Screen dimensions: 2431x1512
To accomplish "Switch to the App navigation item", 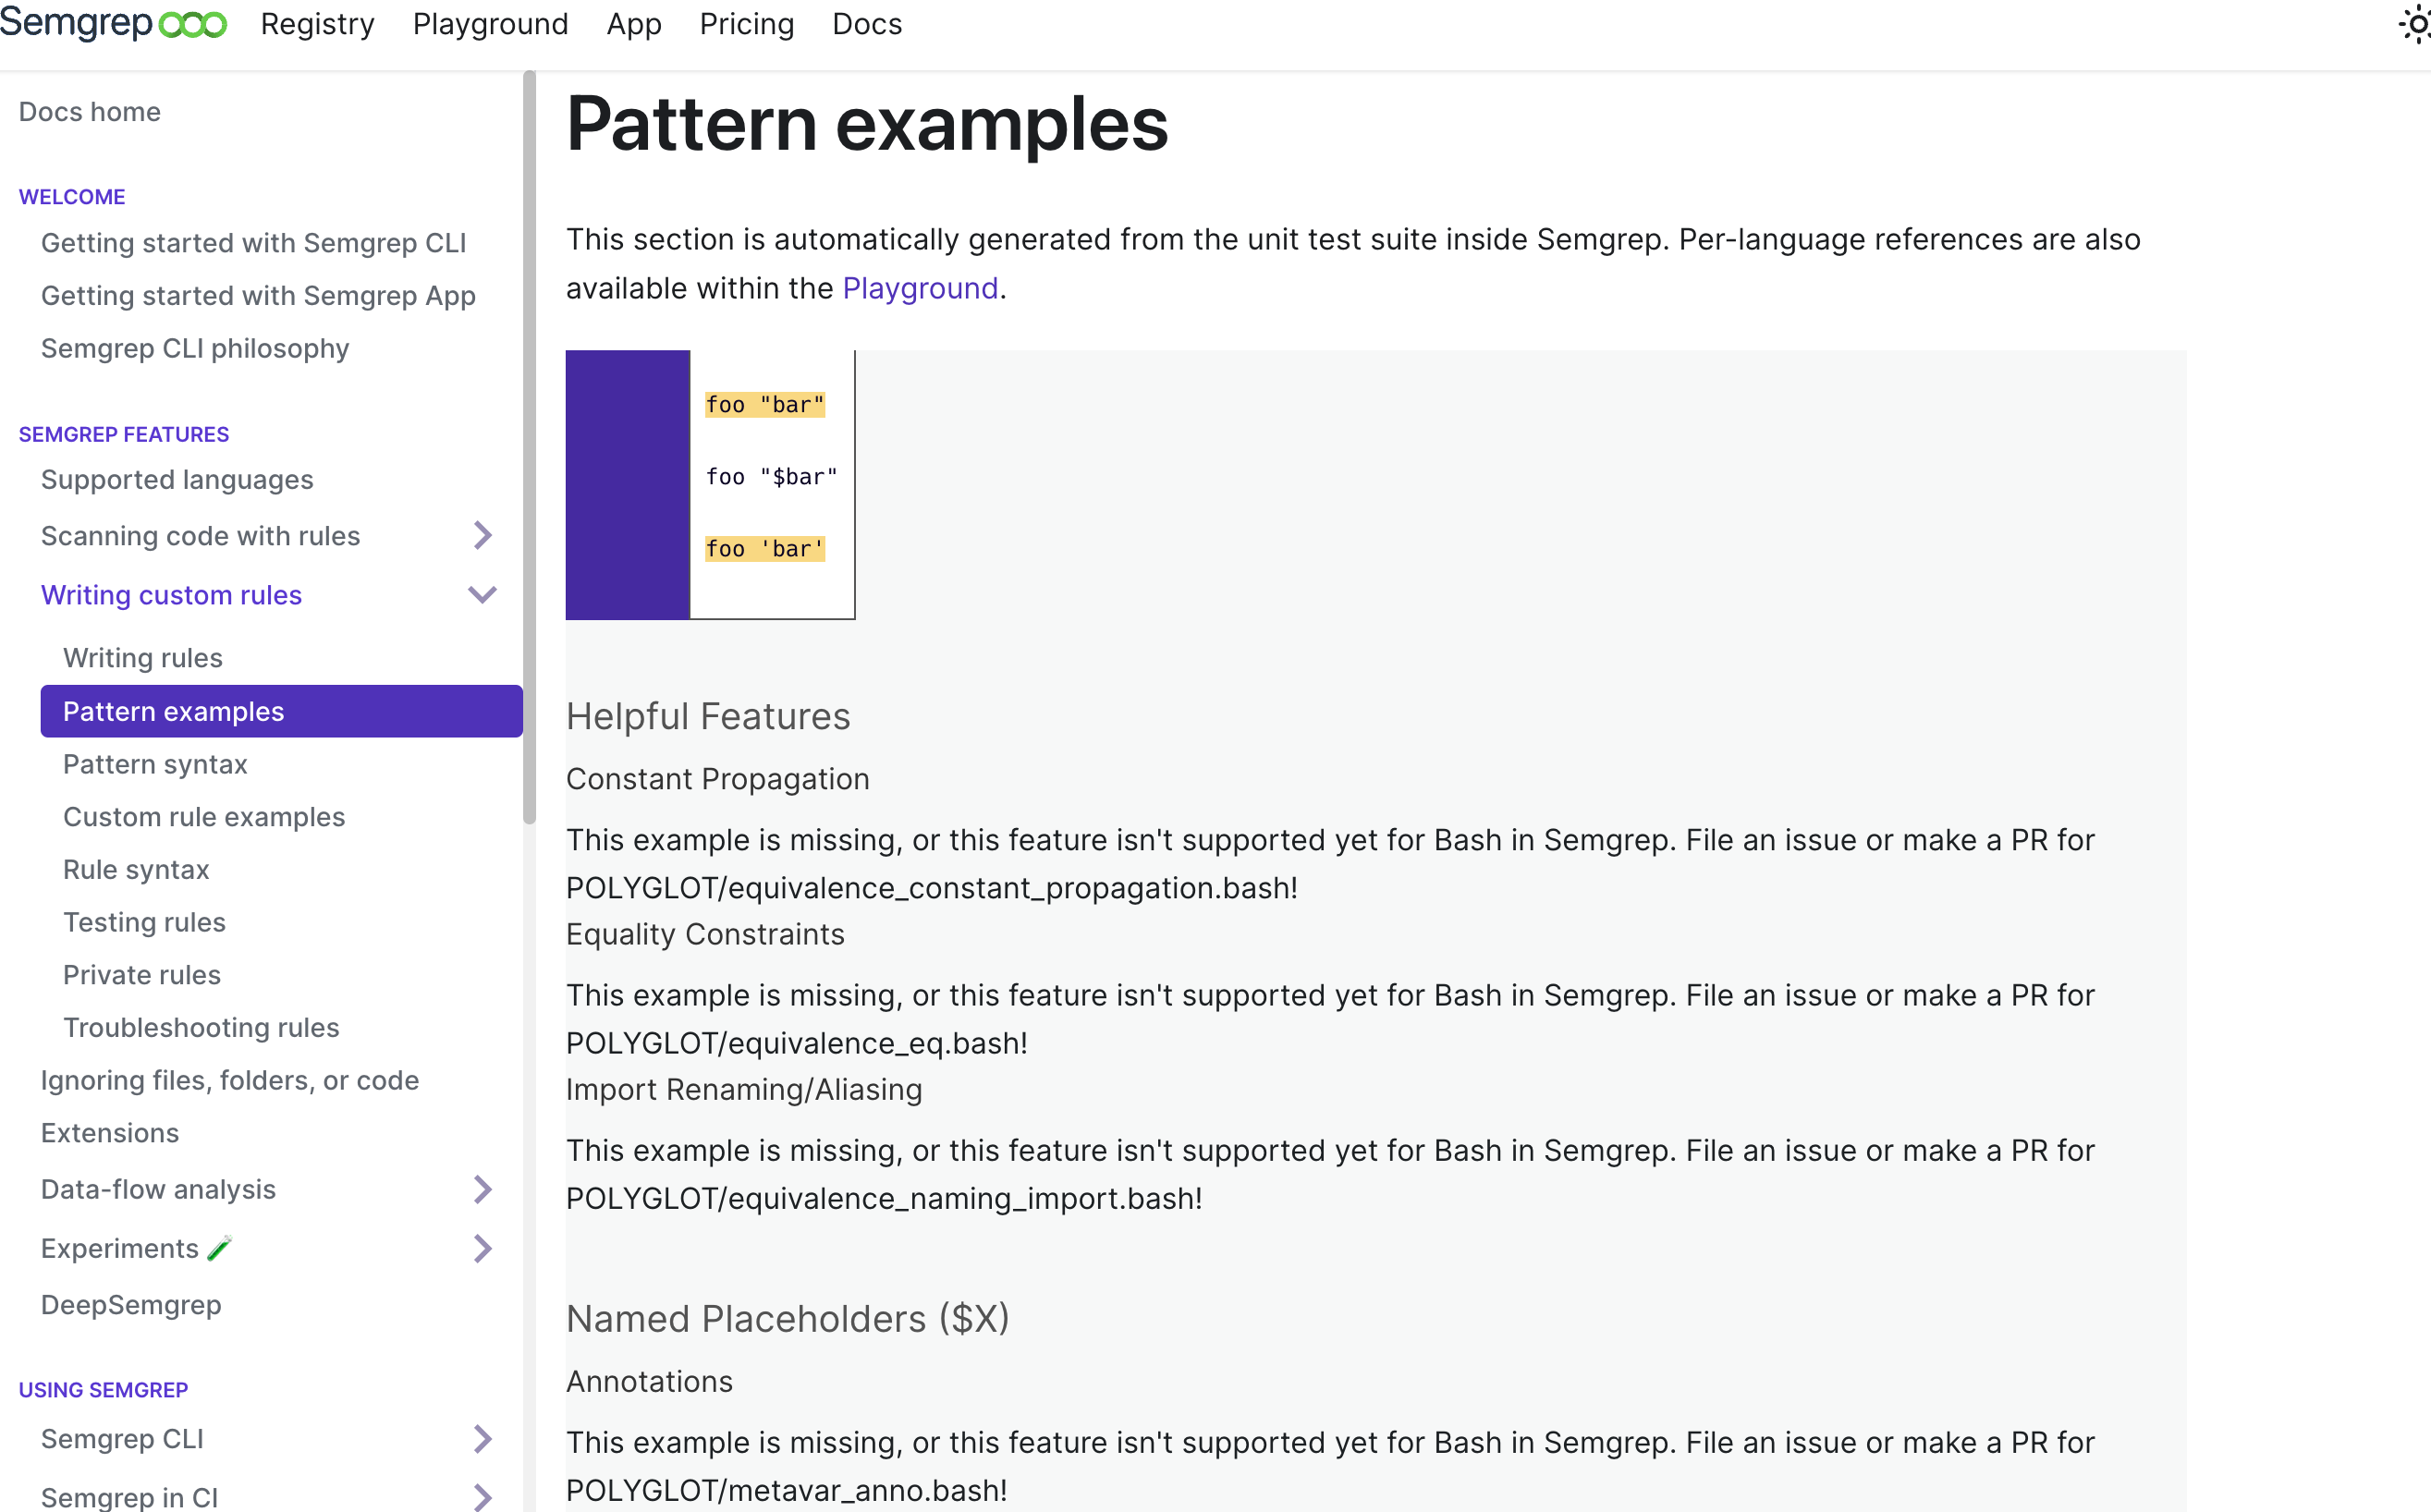I will [x=633, y=23].
